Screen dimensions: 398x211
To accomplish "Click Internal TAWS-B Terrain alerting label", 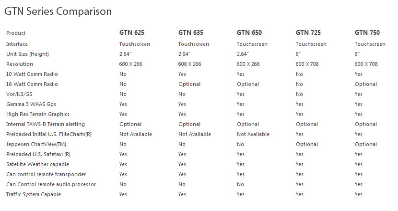I will [46, 124].
